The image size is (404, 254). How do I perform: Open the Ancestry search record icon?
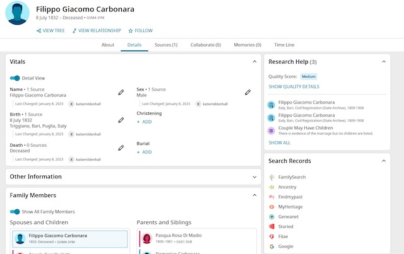click(271, 187)
